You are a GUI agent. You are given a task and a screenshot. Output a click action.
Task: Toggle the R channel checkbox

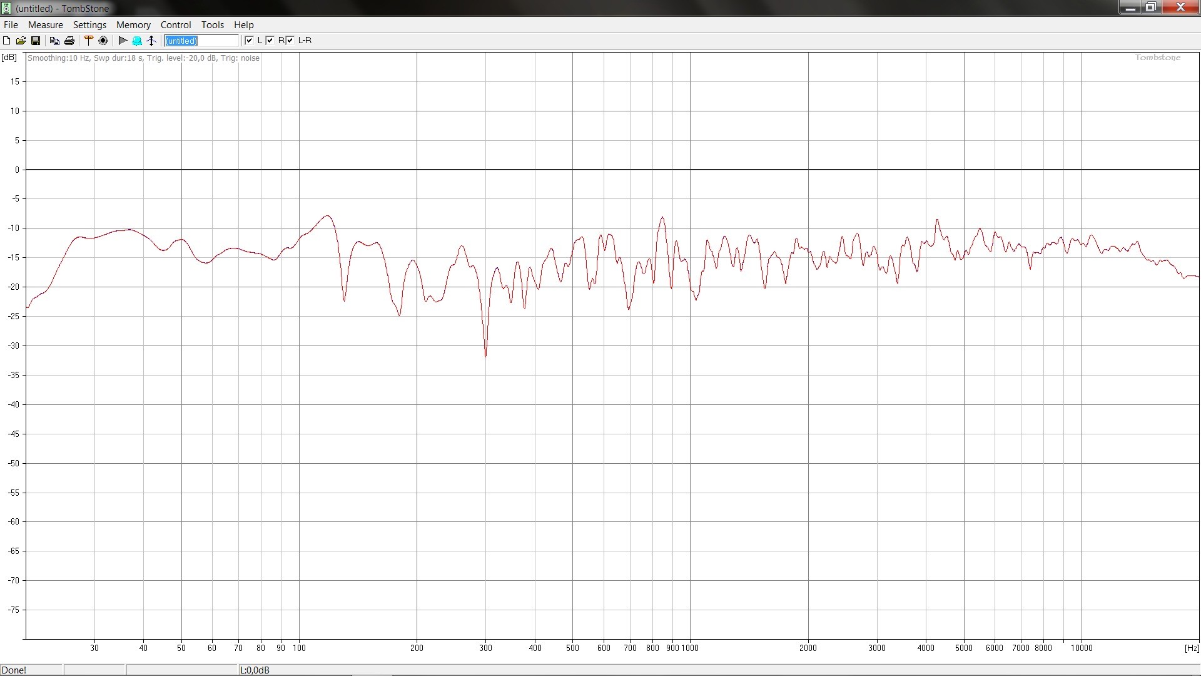(270, 40)
